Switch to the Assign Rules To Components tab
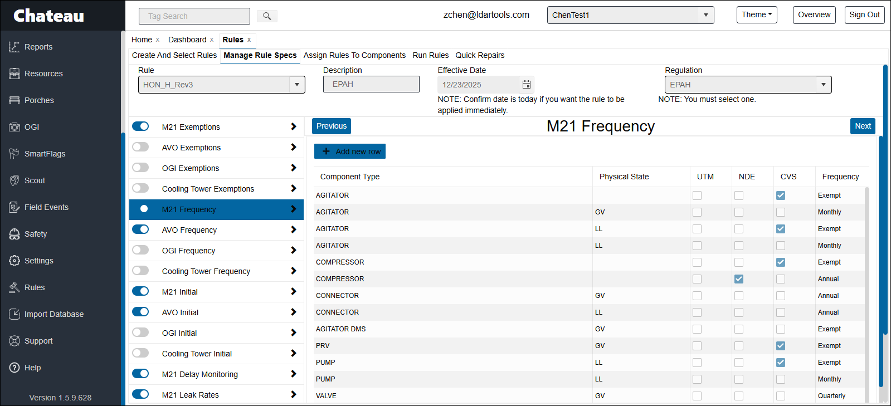The height and width of the screenshot is (406, 891). coord(354,55)
